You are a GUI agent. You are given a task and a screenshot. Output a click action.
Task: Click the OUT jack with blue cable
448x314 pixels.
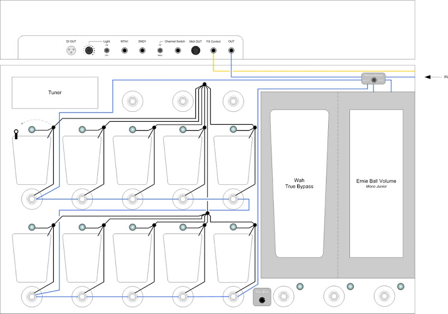231,50
